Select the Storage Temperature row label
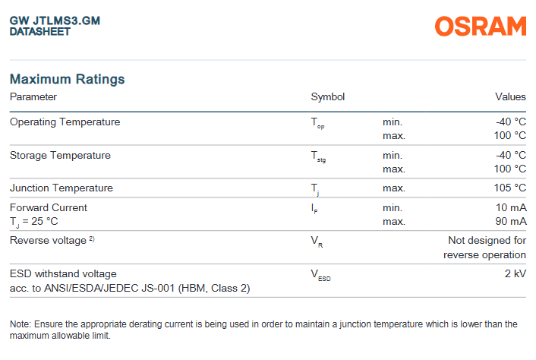This screenshot has height=360, width=536. click(x=60, y=155)
